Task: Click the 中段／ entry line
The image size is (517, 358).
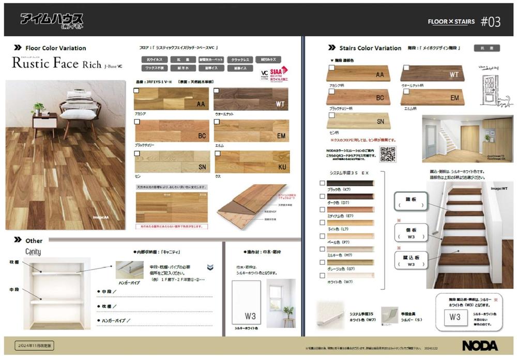Action: 155,293
